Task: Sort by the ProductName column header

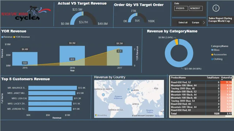Action: (x=178, y=78)
